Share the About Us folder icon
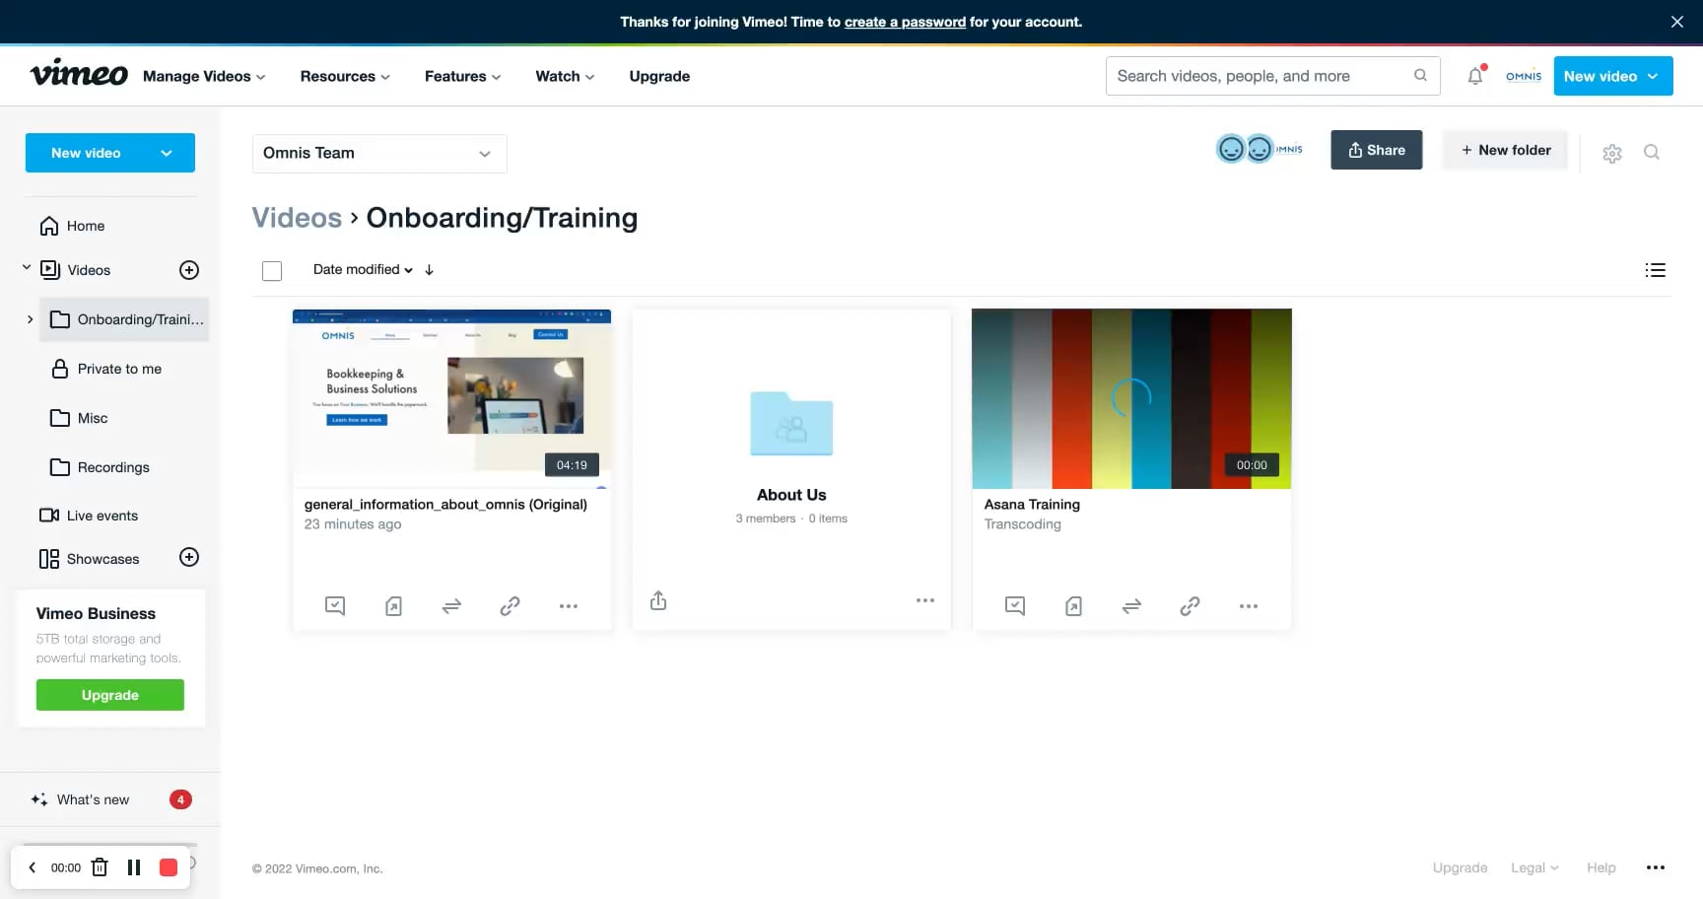This screenshot has width=1703, height=899. [x=658, y=600]
